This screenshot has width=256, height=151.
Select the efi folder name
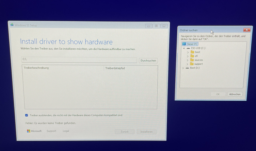tap(196, 56)
